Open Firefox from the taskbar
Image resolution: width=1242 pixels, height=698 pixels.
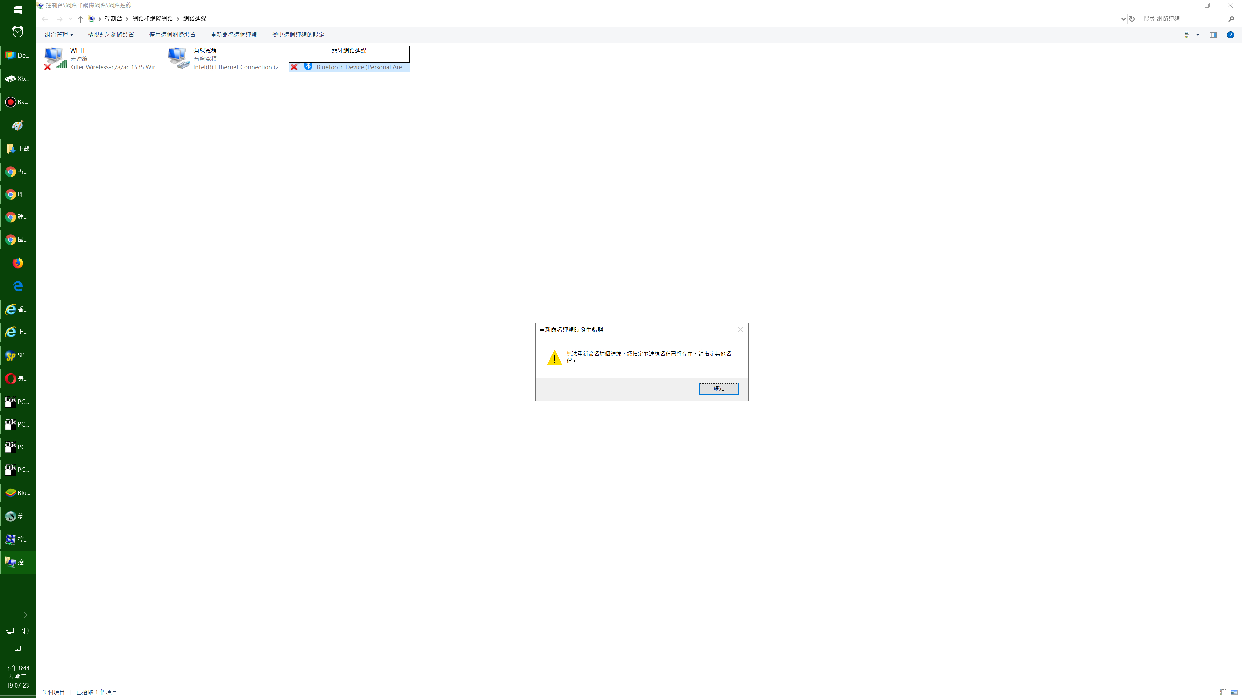coord(17,263)
